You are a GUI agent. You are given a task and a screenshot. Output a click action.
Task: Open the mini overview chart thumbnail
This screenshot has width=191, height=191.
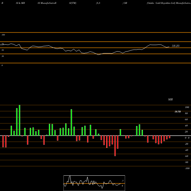click(94, 183)
